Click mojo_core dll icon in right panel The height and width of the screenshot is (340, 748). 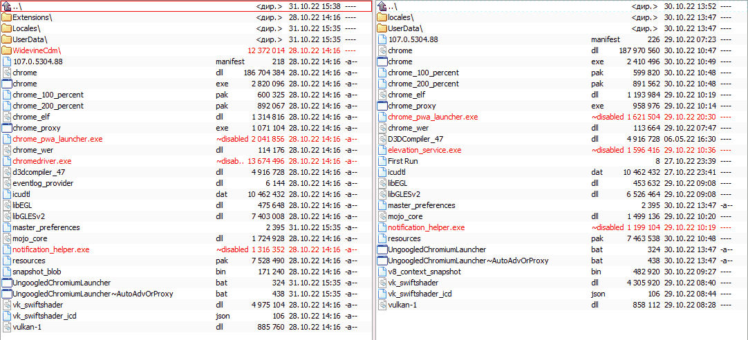point(382,216)
